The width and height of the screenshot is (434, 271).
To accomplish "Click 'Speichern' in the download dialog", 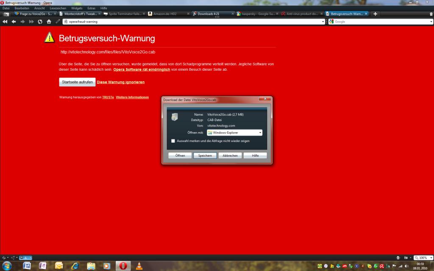I will [205, 156].
